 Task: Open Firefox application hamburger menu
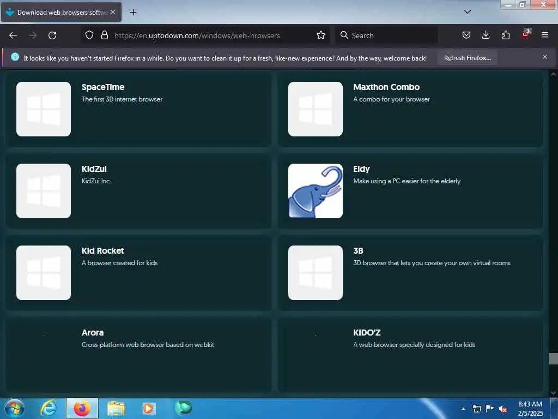[545, 35]
